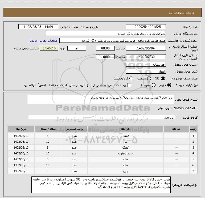Select the جزیی purchase type radio
The height and width of the screenshot is (198, 205).
coord(169,85)
